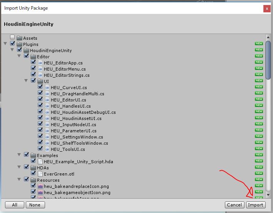Click the C# icon of HEU_CurveUI.cs

pos(47,87)
